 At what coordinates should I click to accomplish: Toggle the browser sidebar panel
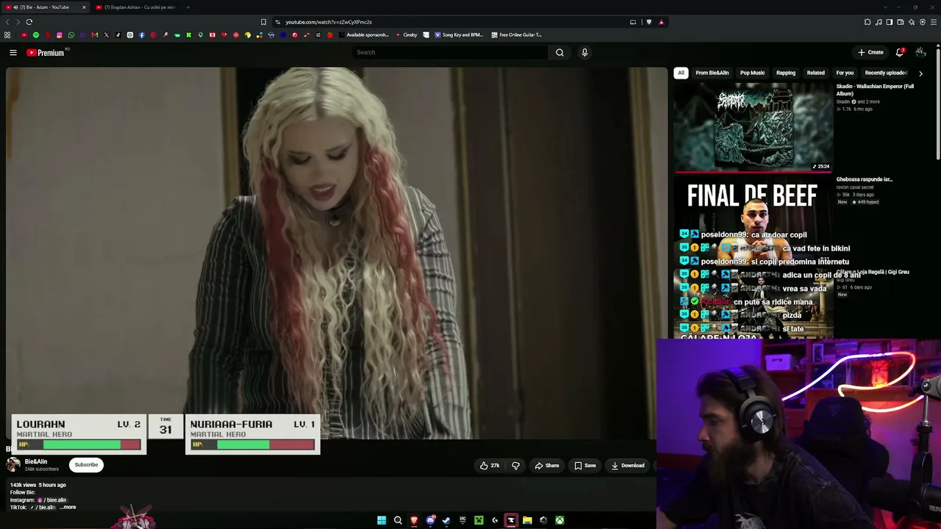(x=890, y=22)
